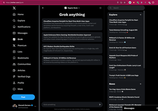The image size is (158, 111).
Task: Open Home from the sidebar
Action: (x=18, y=14)
